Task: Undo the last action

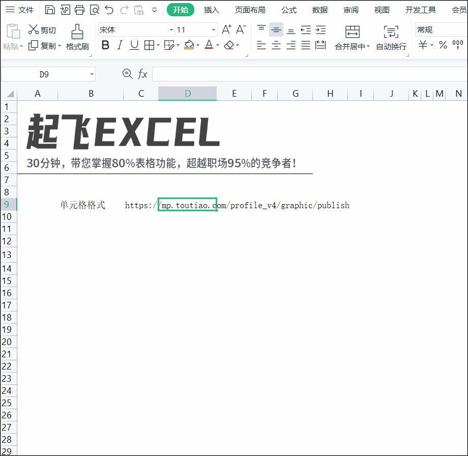Action: (x=109, y=10)
